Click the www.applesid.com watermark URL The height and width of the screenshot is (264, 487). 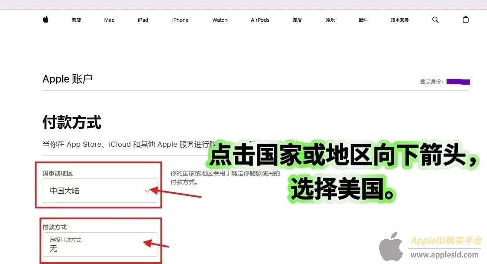pos(444,254)
